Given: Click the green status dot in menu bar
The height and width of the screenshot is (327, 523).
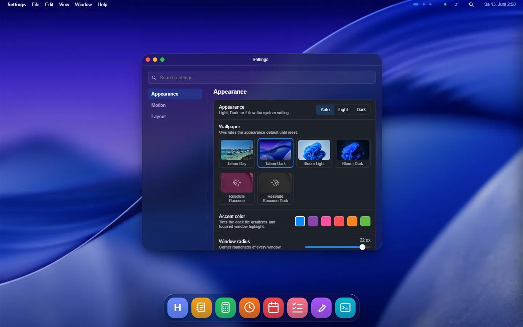Looking at the screenshot, I should (445, 4).
